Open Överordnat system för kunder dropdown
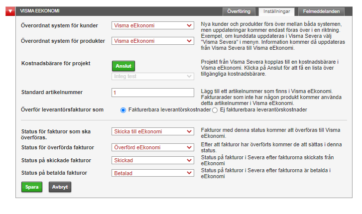This screenshot has width=362, height=214. click(x=152, y=25)
